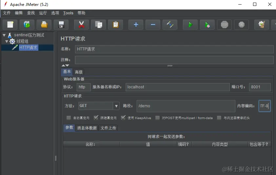
Task: Click the Paste clipboard icon
Action: coord(115,25)
